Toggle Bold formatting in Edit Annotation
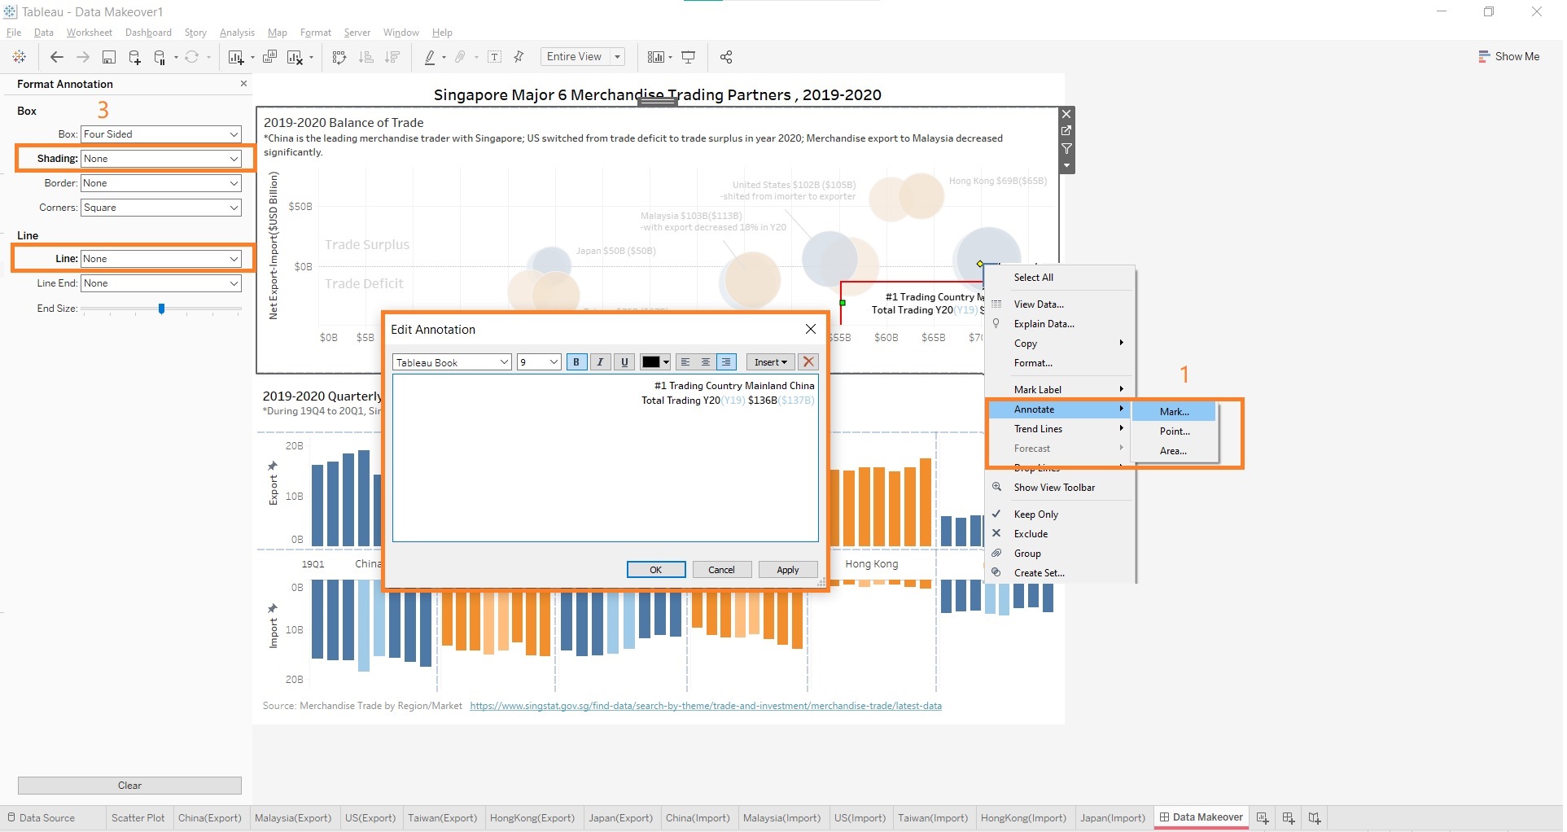Viewport: 1567px width, 832px height. (576, 362)
